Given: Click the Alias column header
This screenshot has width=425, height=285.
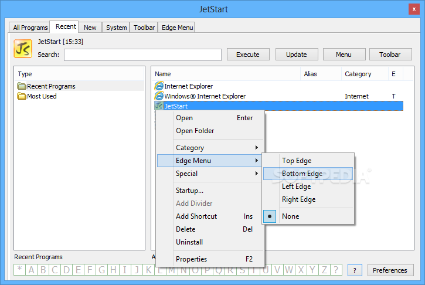Looking at the screenshot, I should point(321,74).
